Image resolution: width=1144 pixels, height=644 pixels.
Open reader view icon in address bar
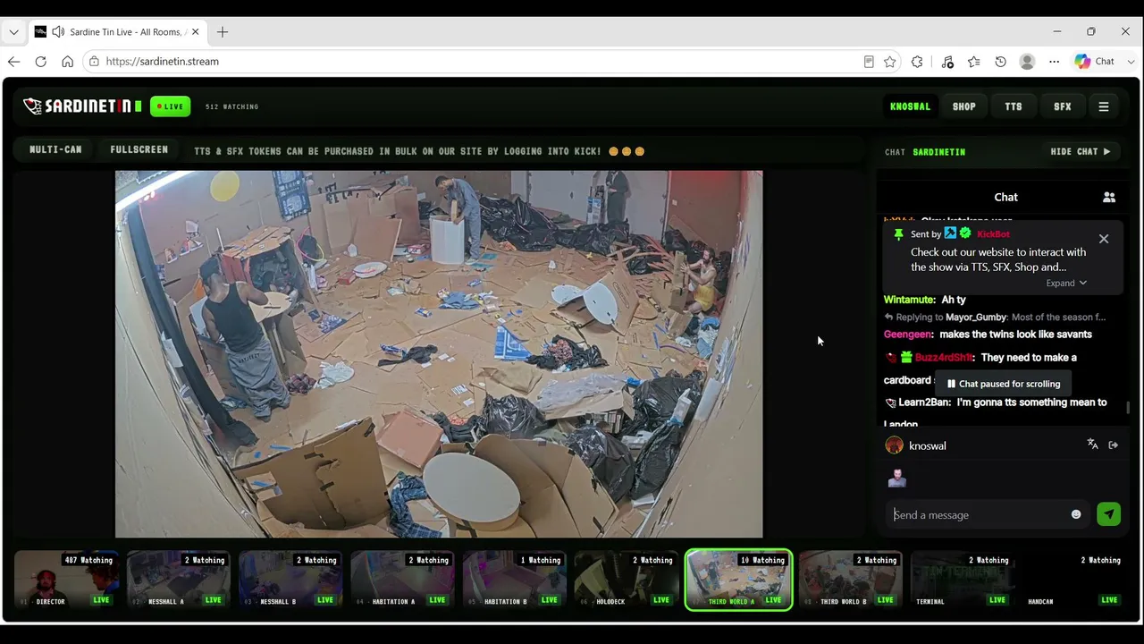pyautogui.click(x=869, y=62)
